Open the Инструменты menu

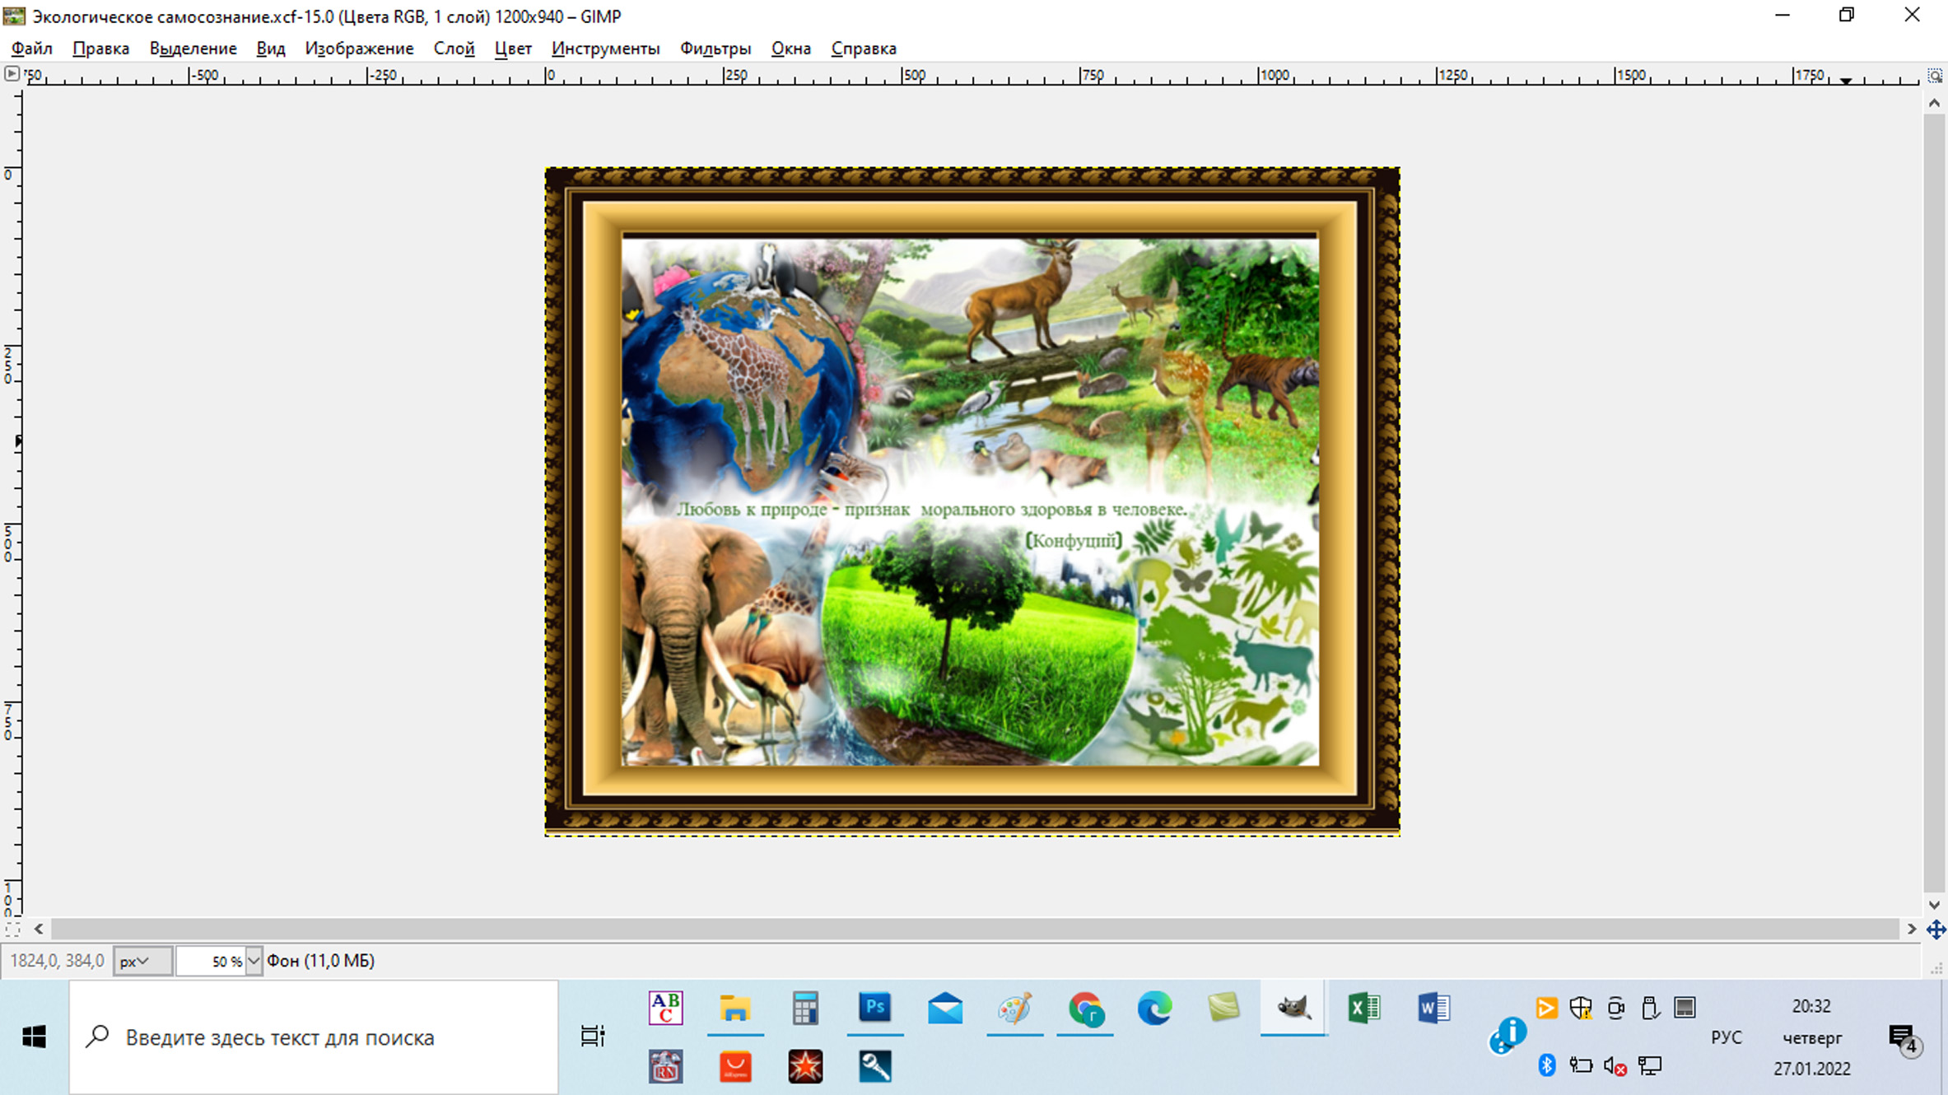[605, 49]
